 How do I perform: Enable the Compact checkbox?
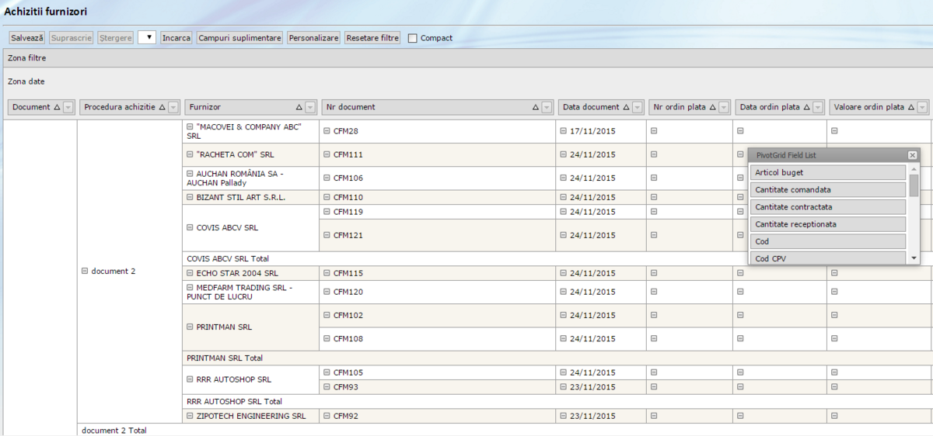(x=413, y=38)
